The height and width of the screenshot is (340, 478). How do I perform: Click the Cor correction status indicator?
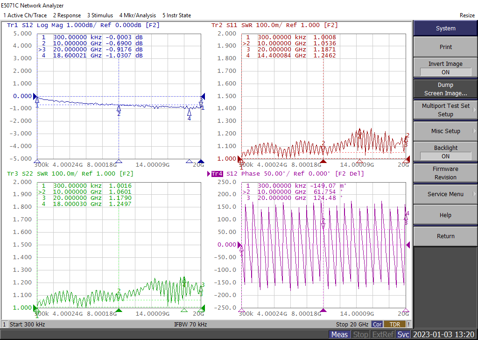click(x=377, y=324)
